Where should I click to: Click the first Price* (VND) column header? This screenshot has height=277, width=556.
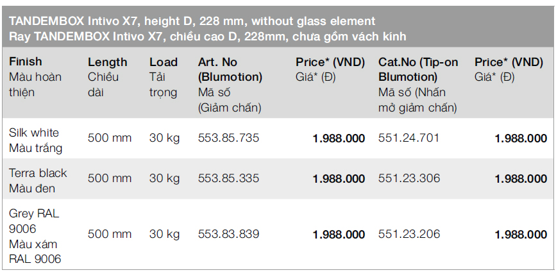click(x=330, y=62)
